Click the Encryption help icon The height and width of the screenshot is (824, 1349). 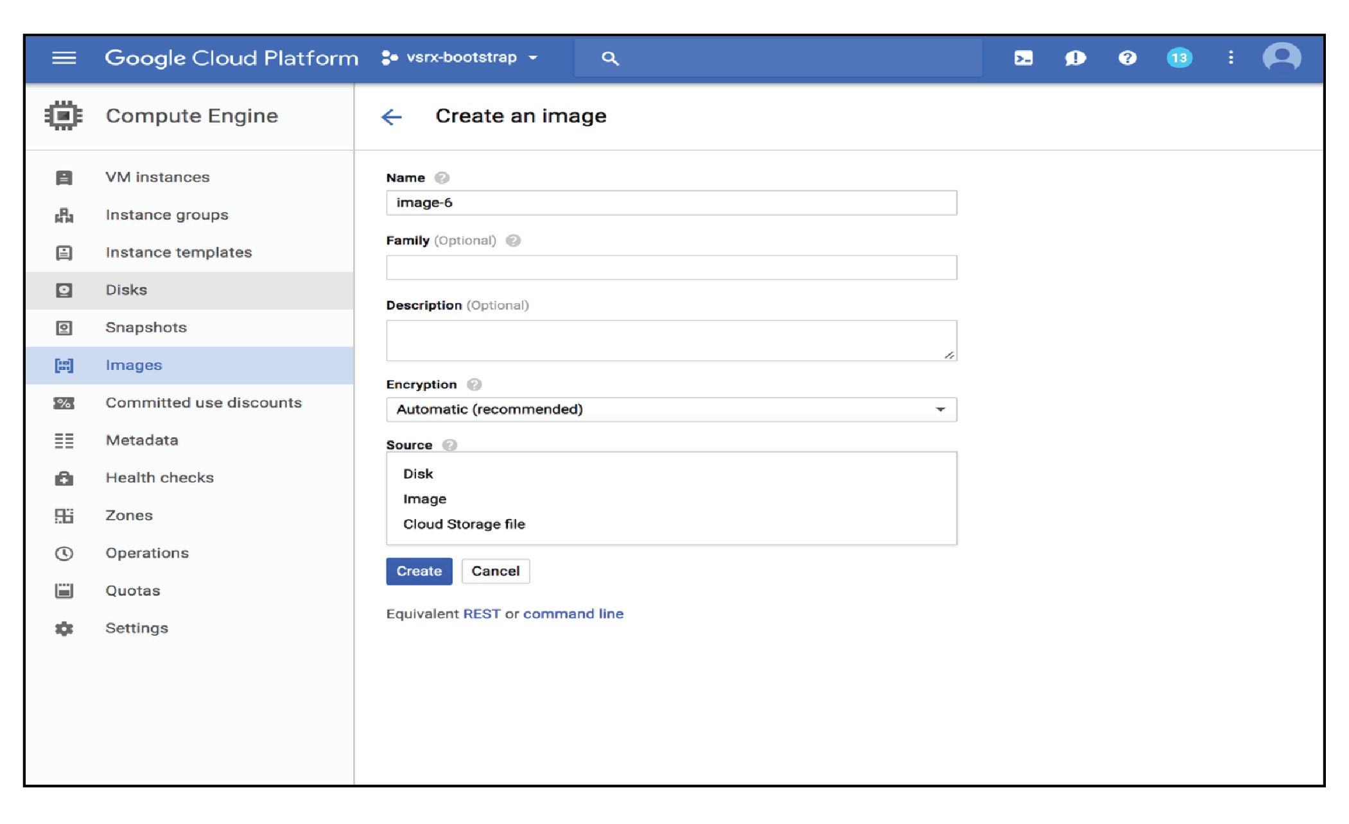click(474, 384)
